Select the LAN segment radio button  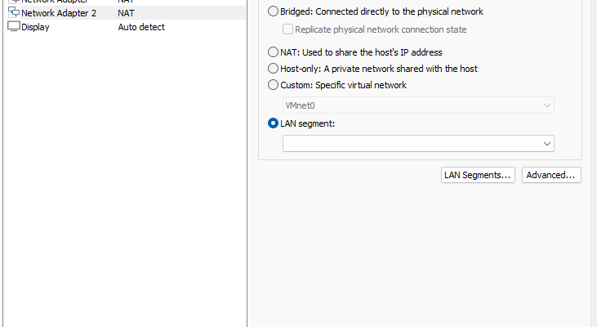274,123
